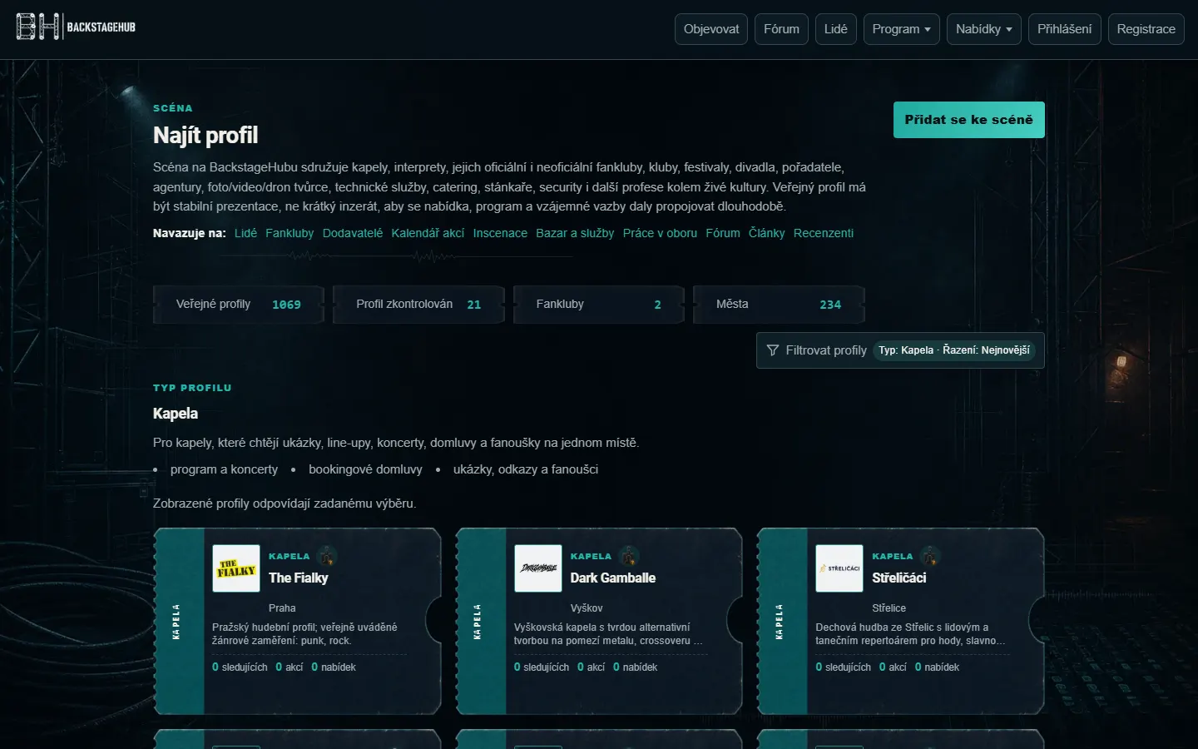1198x749 pixels.
Task: Click 0 nabídek on The Fialky card
Action: click(334, 667)
